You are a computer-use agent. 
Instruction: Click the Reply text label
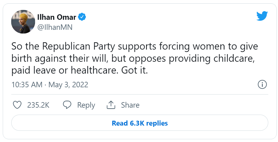coord(86,105)
